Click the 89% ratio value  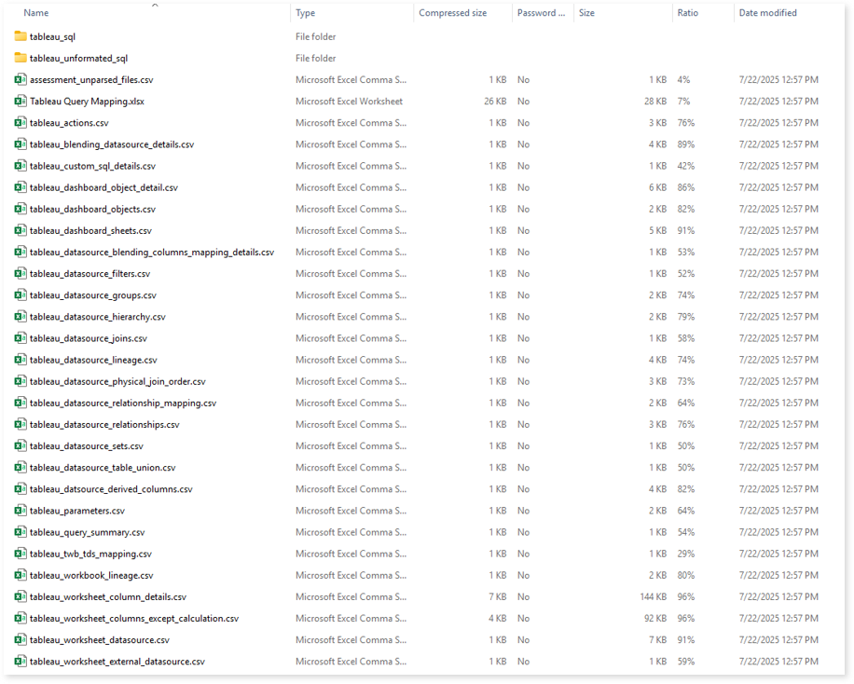tap(685, 144)
